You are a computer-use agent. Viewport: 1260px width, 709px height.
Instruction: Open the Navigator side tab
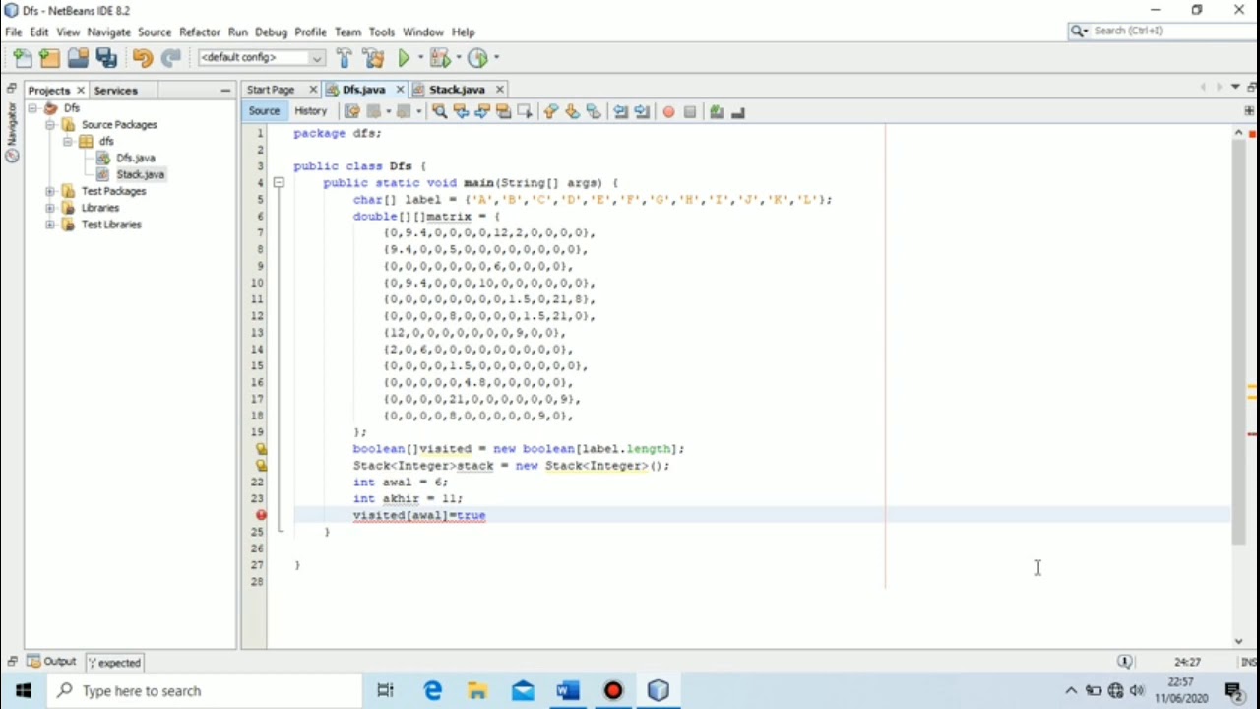[12, 131]
